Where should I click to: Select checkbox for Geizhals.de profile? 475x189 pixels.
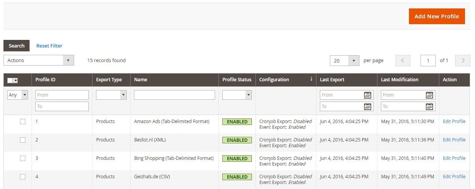point(23,177)
